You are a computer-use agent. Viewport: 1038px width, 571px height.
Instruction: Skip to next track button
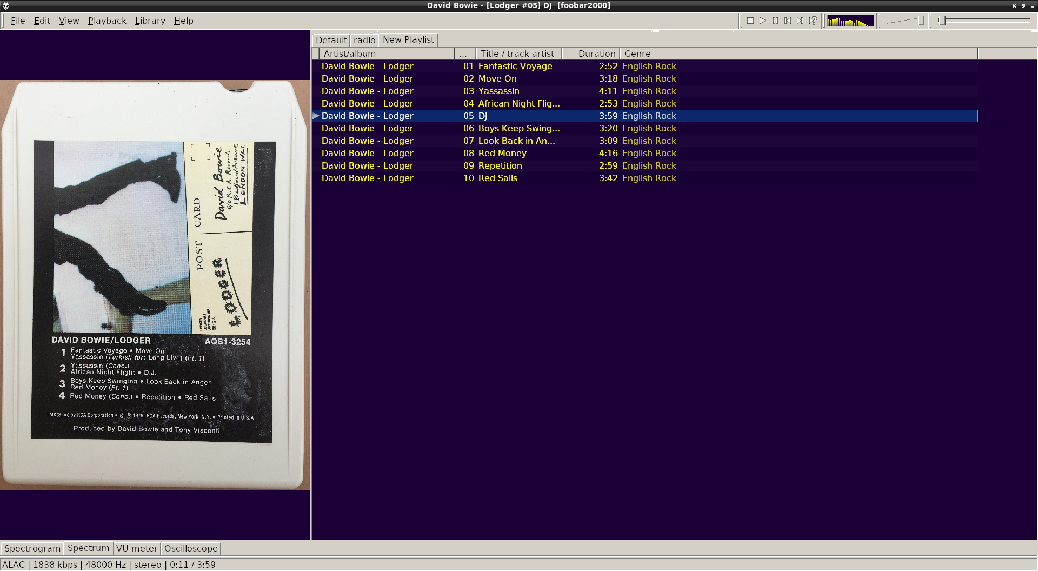pos(800,21)
